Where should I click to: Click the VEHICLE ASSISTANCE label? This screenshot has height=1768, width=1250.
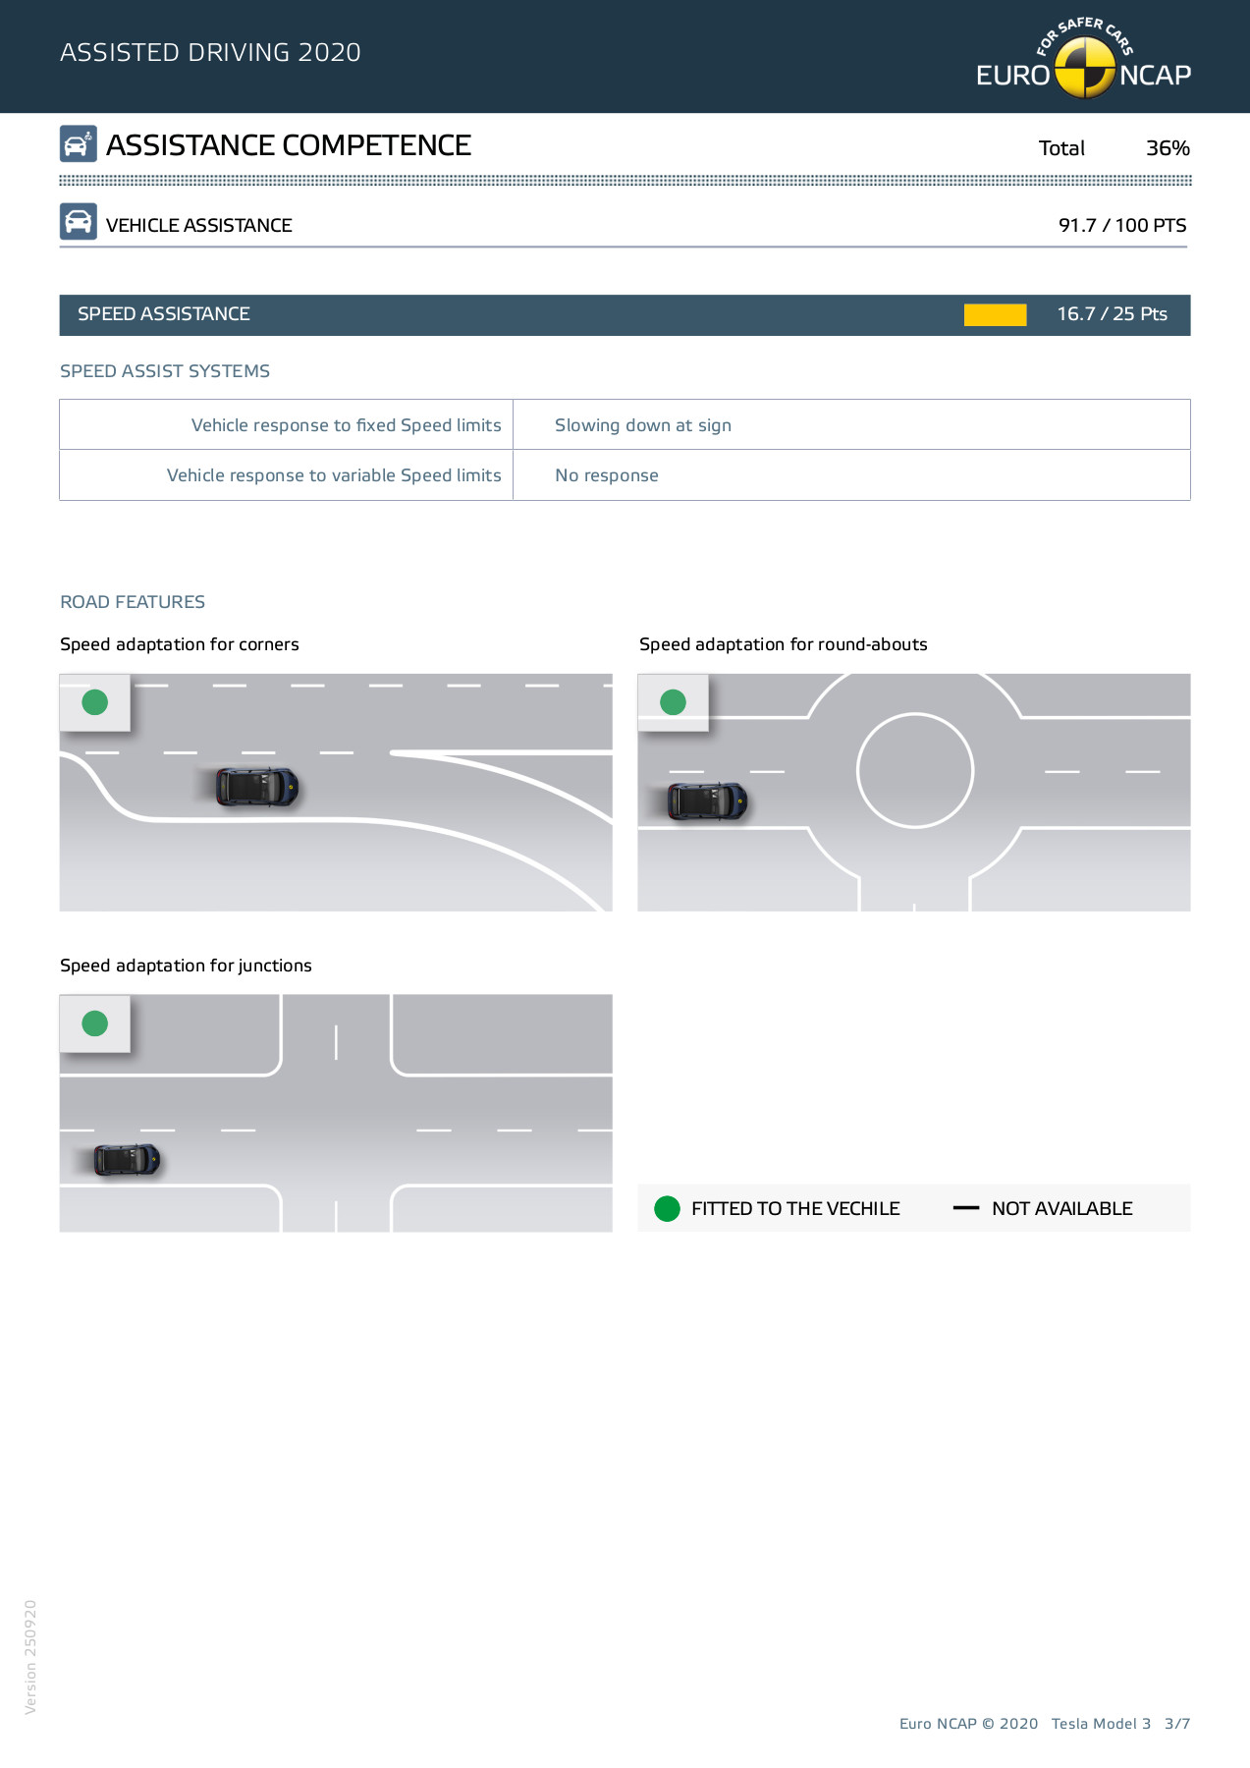click(199, 225)
